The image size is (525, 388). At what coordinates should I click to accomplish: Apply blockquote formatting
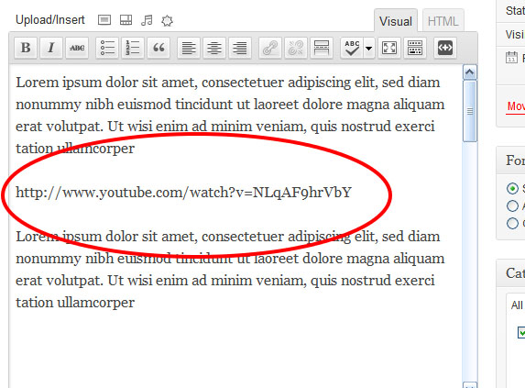point(159,48)
